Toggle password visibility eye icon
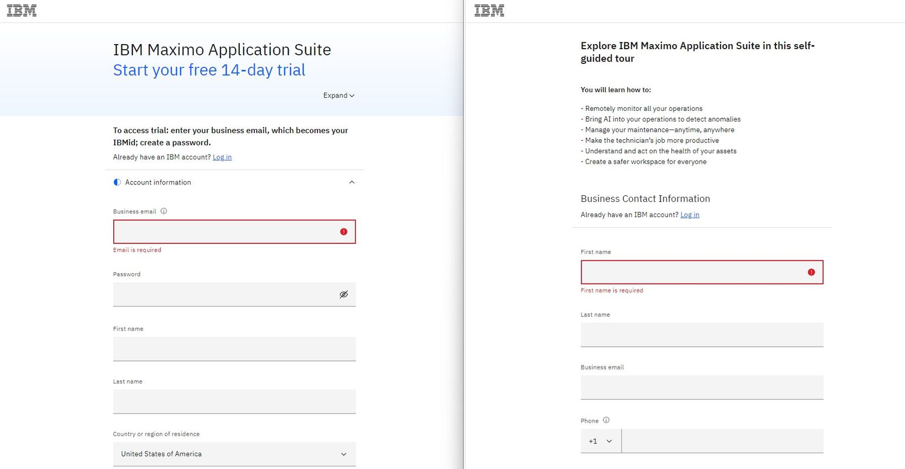Image resolution: width=905 pixels, height=469 pixels. pos(343,294)
